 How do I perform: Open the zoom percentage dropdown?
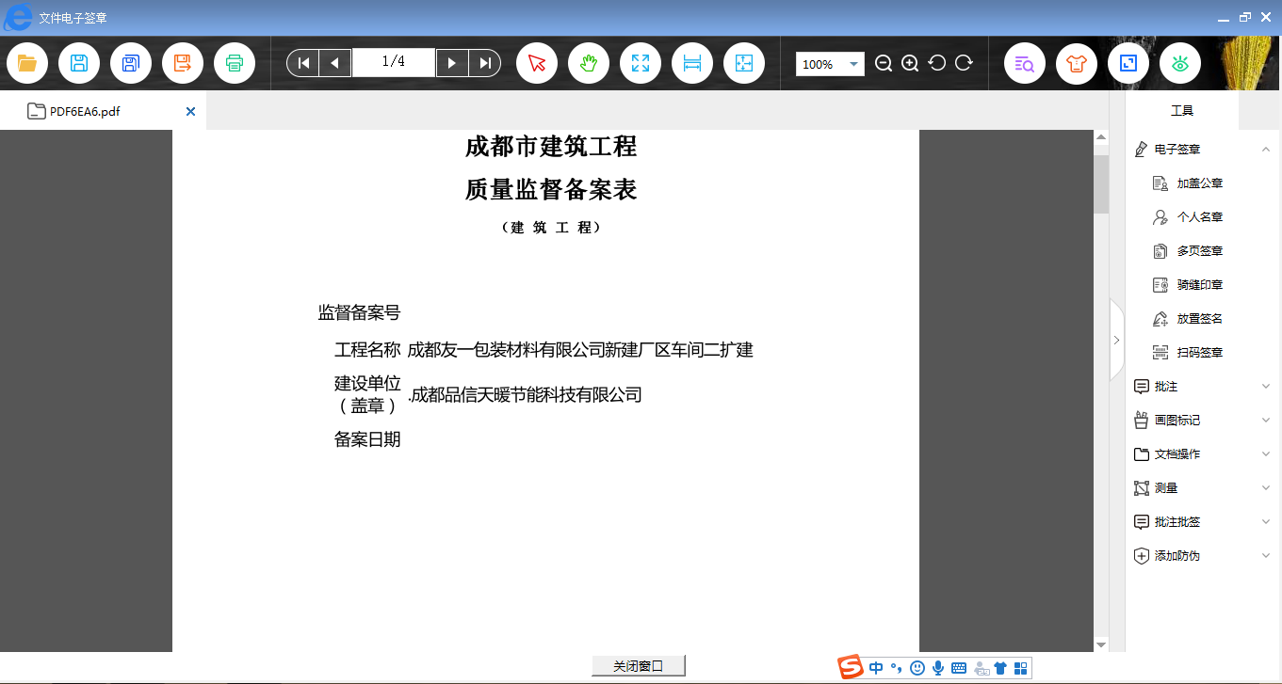[x=854, y=63]
